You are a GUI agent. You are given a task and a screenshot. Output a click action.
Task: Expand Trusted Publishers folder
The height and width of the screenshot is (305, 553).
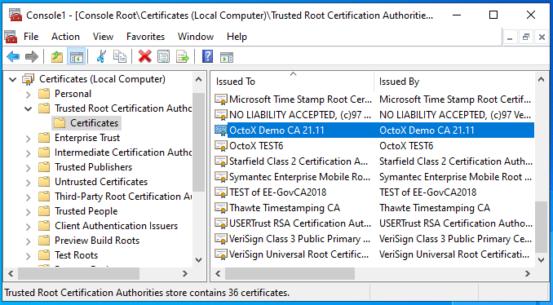(x=29, y=167)
